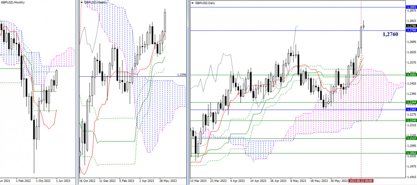Select the blue 1.2302 level tag
The width and height of the screenshot is (417, 185).
click(x=411, y=109)
